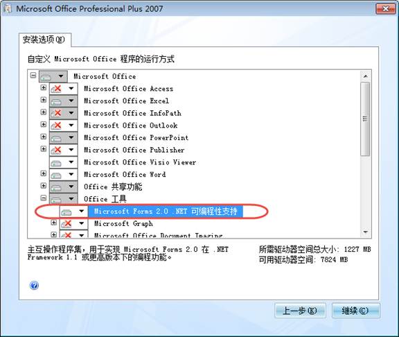Click the Visio Viewer drive install icon
The image size is (399, 337).
tap(56, 163)
